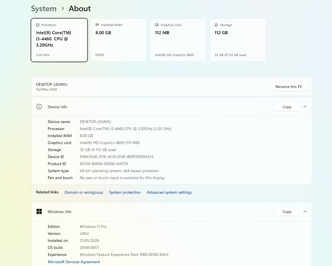Select the Installed RAM 8.00 GB card

pyautogui.click(x=119, y=40)
